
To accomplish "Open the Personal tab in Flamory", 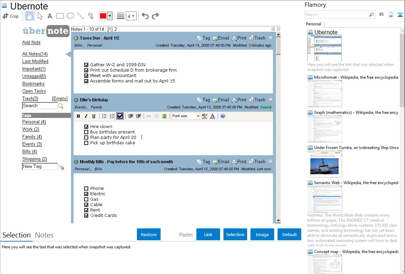I will coord(314,24).
